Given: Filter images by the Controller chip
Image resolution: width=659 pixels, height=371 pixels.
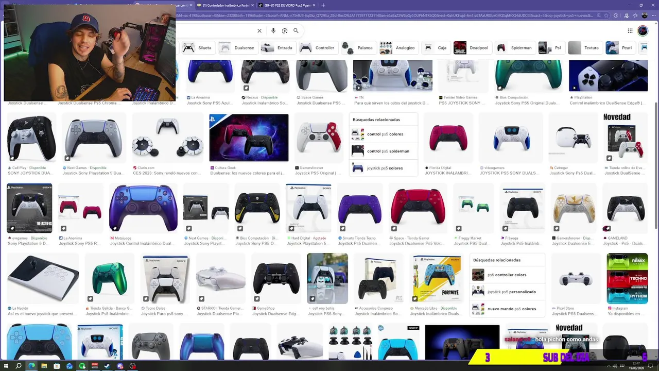Looking at the screenshot, I should pos(318,48).
